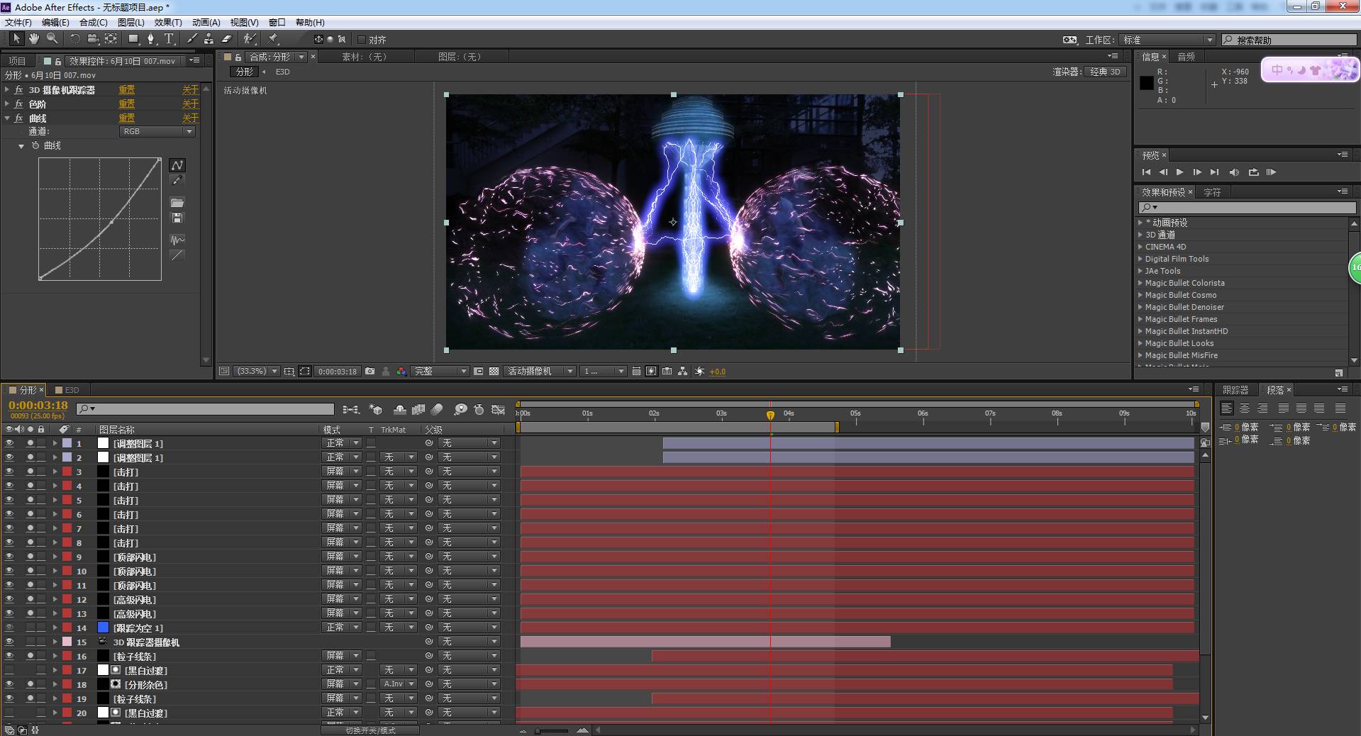
Task: Click the snapshot camera icon in viewer
Action: click(x=370, y=372)
